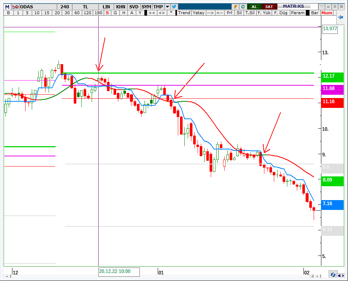This screenshot has width=348, height=281.
Task: Open the SYM option
Action: [x=146, y=7]
